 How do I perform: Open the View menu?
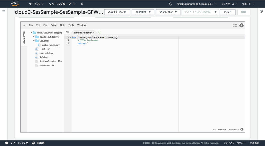click(54, 25)
